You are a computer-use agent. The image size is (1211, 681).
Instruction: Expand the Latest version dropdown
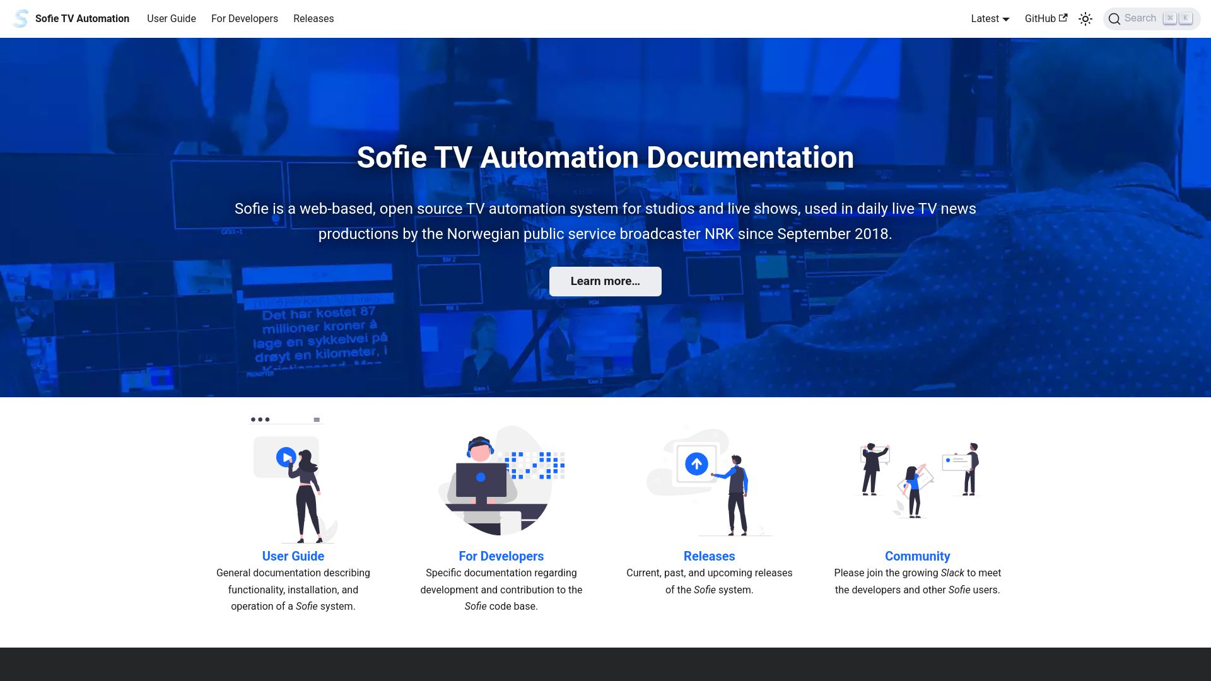[990, 19]
